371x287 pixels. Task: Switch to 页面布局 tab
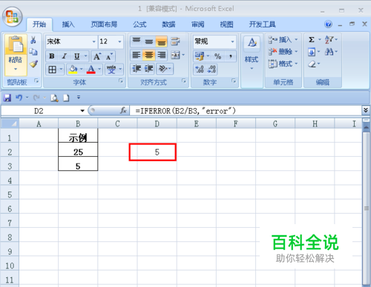pos(104,24)
